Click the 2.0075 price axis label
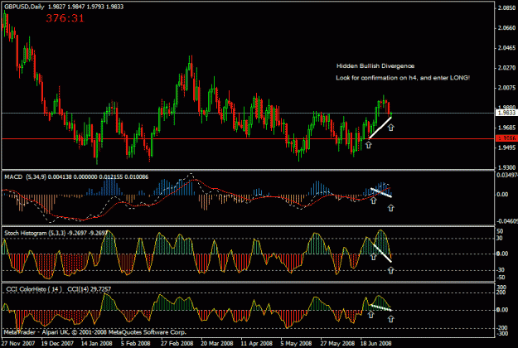 tap(506, 88)
